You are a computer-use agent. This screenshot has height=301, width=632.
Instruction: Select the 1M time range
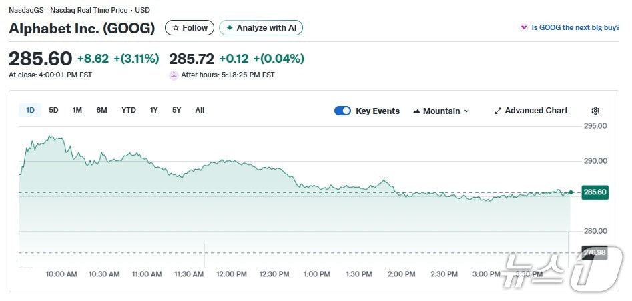pyautogui.click(x=77, y=110)
